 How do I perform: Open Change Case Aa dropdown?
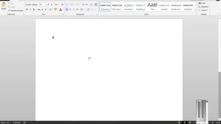click(57, 4)
